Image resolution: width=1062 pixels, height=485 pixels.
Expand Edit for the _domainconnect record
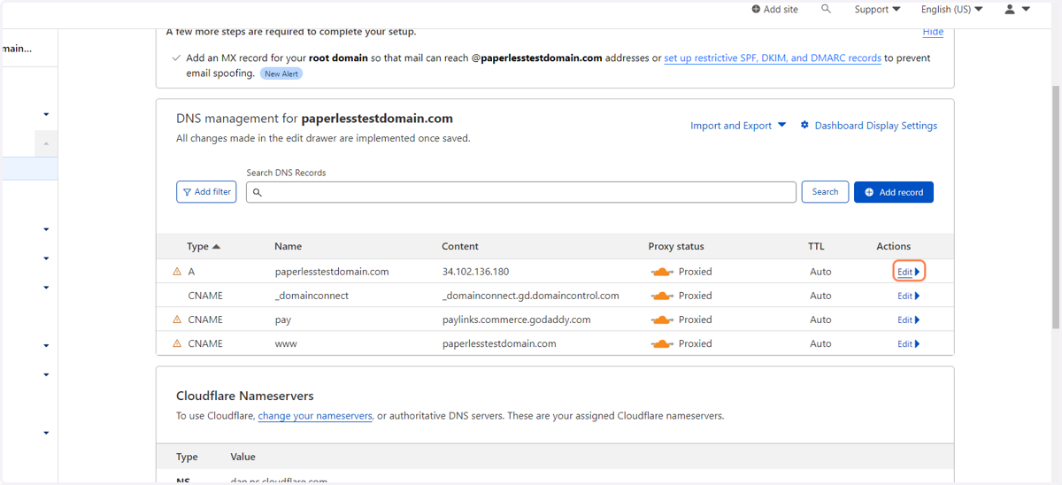[909, 296]
